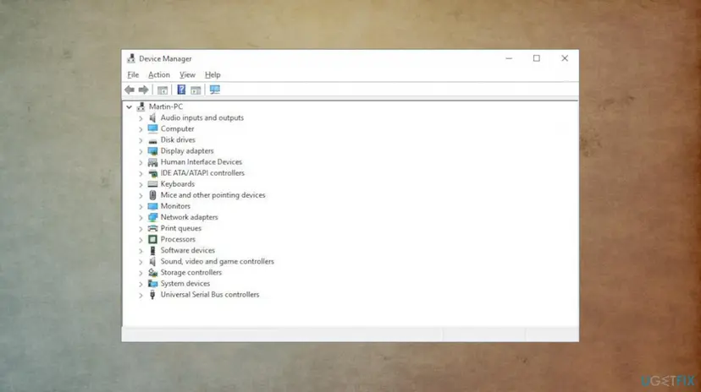The width and height of the screenshot is (701, 392).
Task: Click the Sound, video and game controllers icon
Action: coord(153,261)
